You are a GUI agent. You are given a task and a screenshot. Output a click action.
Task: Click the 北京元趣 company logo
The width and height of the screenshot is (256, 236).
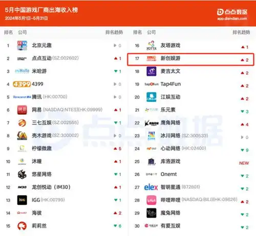click(22, 46)
